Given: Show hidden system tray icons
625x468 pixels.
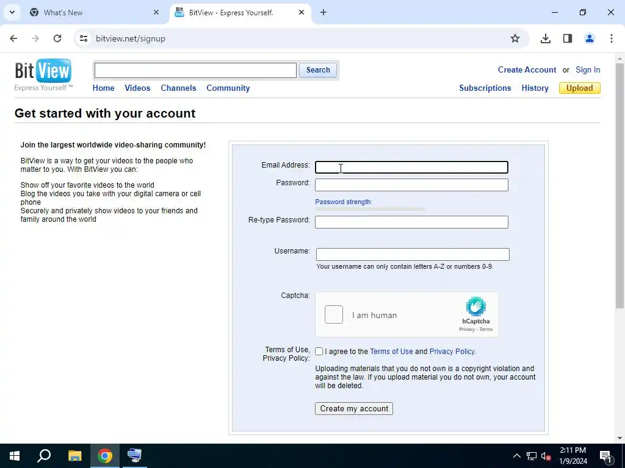Looking at the screenshot, I should point(516,456).
